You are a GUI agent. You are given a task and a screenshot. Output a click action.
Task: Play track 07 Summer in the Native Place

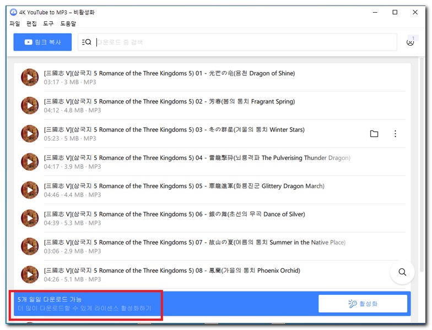[30, 246]
